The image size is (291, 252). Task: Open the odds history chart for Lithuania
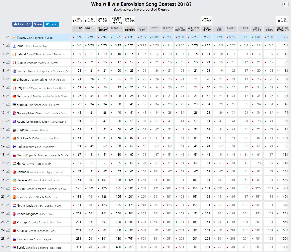pos(8,79)
